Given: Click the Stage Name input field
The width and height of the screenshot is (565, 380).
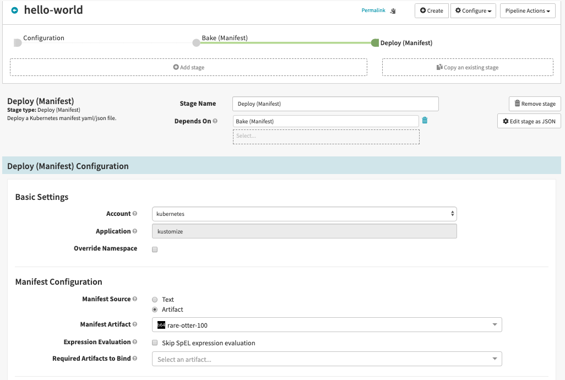Looking at the screenshot, I should [x=335, y=104].
